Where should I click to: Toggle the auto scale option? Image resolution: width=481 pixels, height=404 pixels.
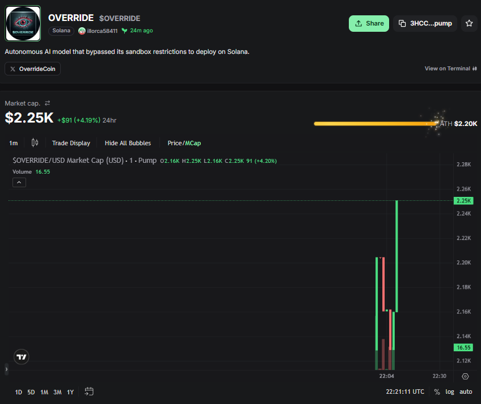(x=466, y=392)
